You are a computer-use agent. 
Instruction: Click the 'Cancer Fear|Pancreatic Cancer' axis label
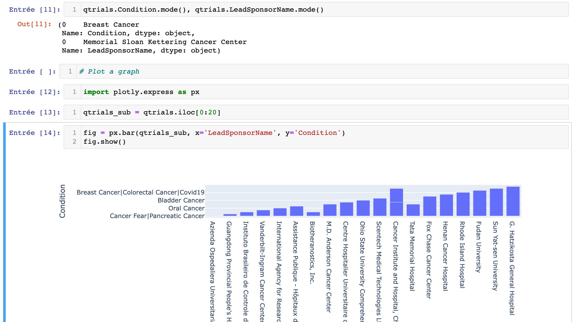157,216
